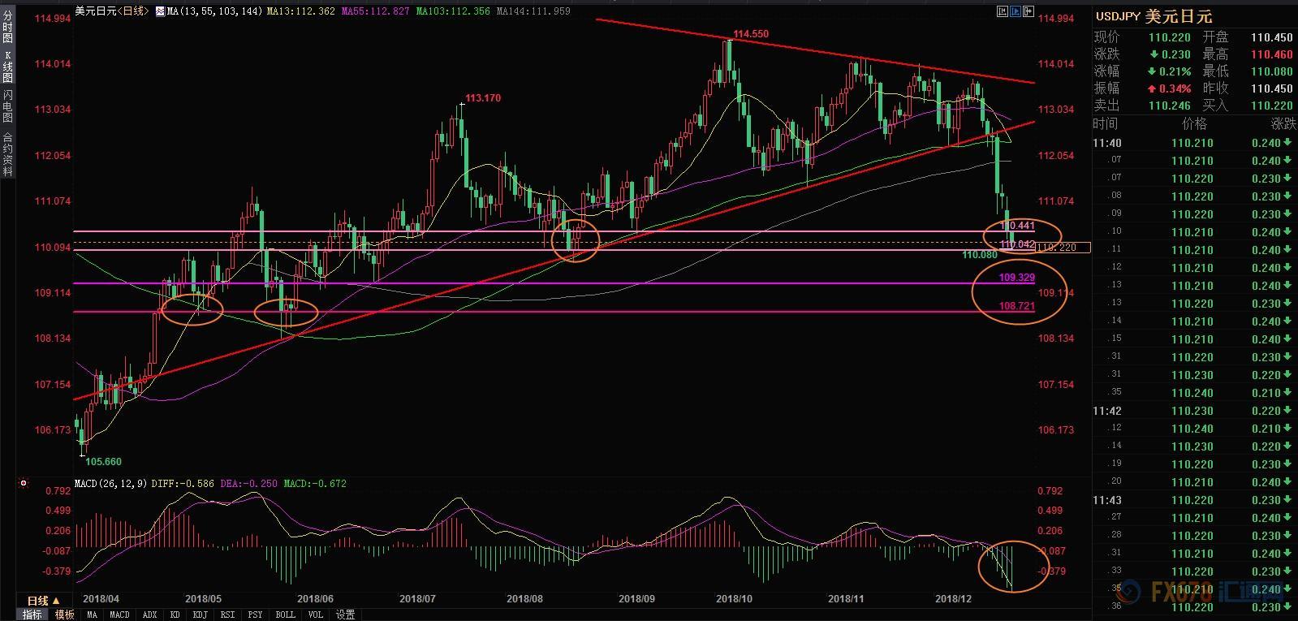
Task: Click the MA13:112.362 value label
Action: tap(301, 11)
